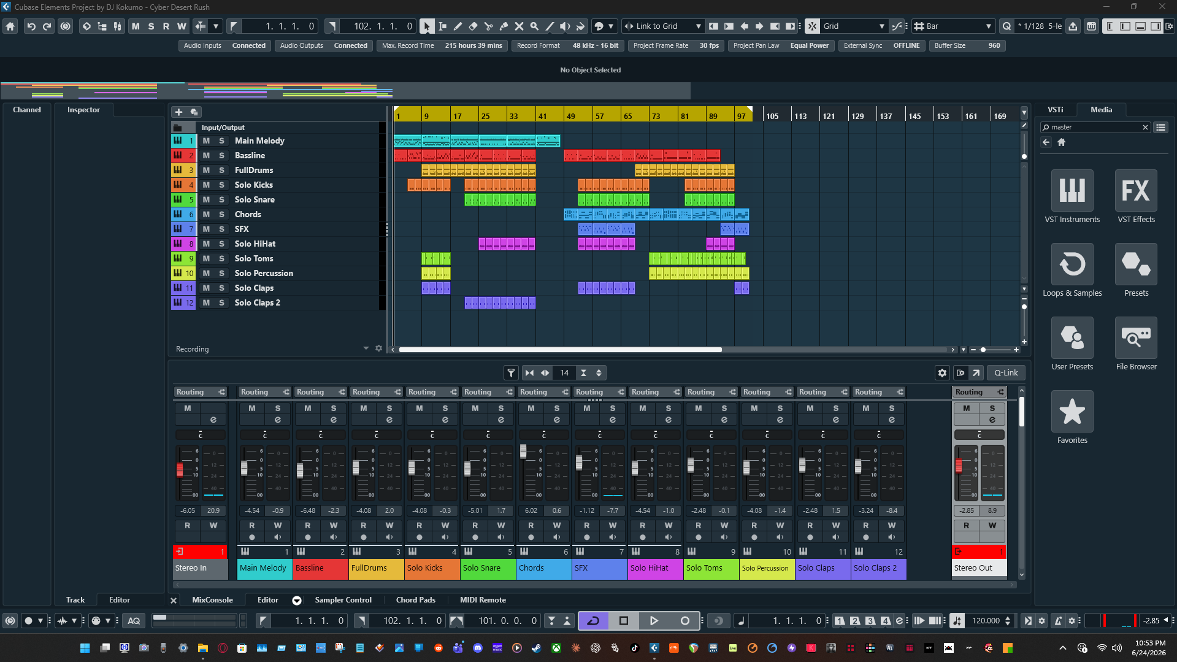Select the Range Selection tool
This screenshot has height=662, width=1177.
pos(442,26)
